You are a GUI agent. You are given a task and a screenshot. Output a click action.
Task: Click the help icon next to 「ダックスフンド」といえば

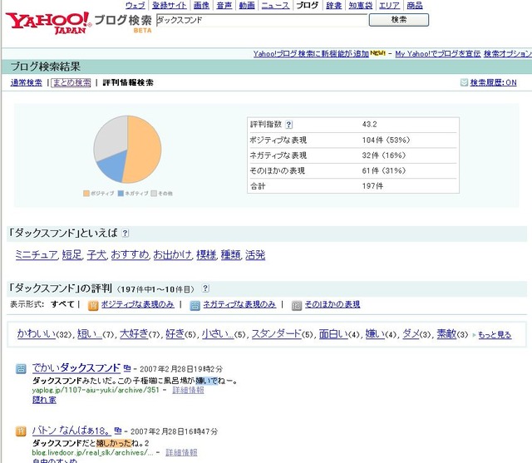click(126, 234)
